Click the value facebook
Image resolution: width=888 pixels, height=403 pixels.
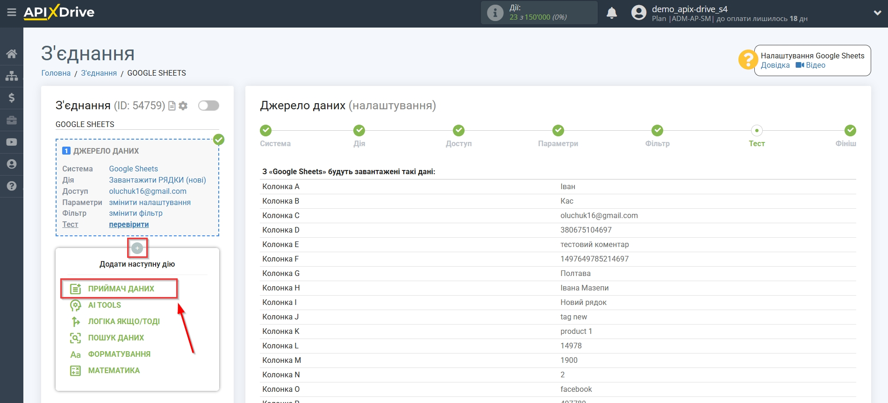coord(576,389)
